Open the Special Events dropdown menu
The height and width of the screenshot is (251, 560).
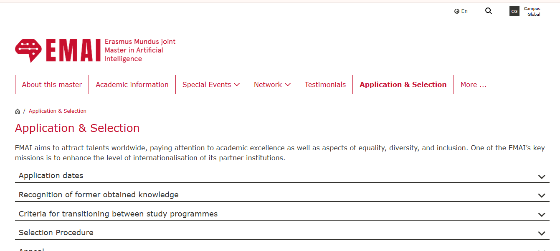[x=210, y=84]
